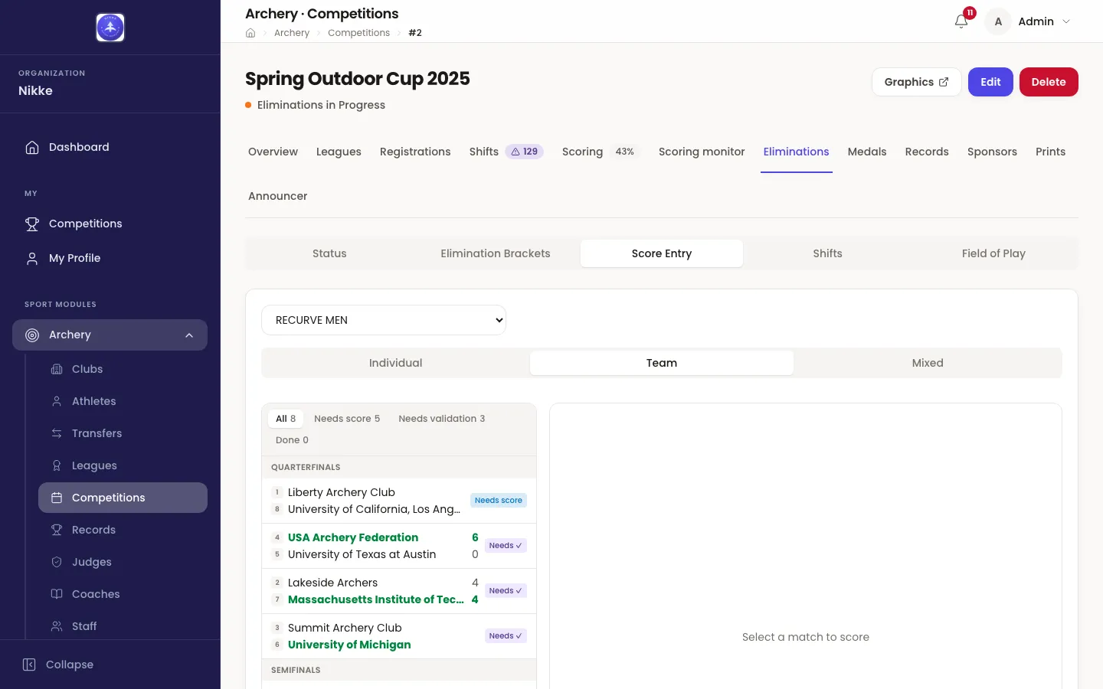Collapse the Archery module chevron
The image size is (1103, 689).
(189, 335)
